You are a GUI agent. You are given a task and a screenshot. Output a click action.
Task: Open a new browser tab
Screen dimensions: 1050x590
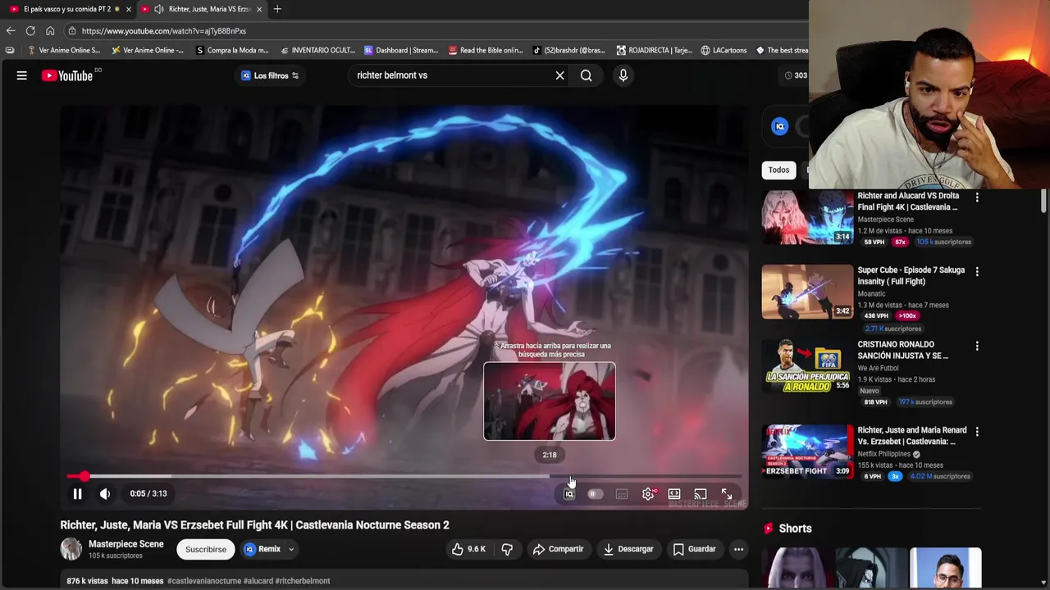(277, 9)
